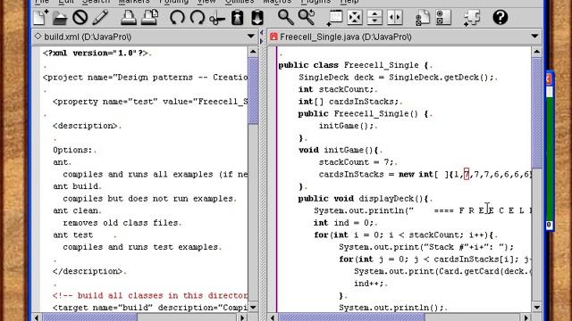
Task: Click the "removes old class files" line
Action: coord(121,223)
